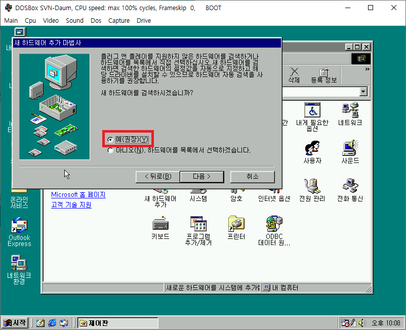Click the status bar hardware description text
Viewport: 406px width, 330px height.
213,288
